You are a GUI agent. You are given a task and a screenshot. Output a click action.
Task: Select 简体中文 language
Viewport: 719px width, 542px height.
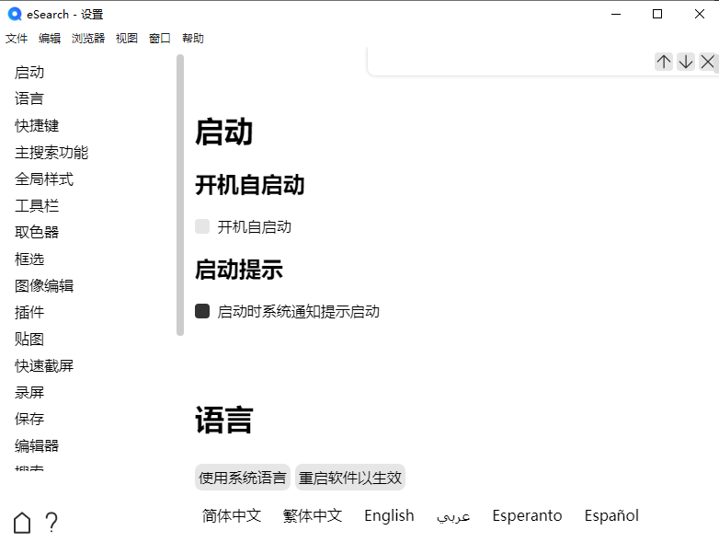click(232, 516)
